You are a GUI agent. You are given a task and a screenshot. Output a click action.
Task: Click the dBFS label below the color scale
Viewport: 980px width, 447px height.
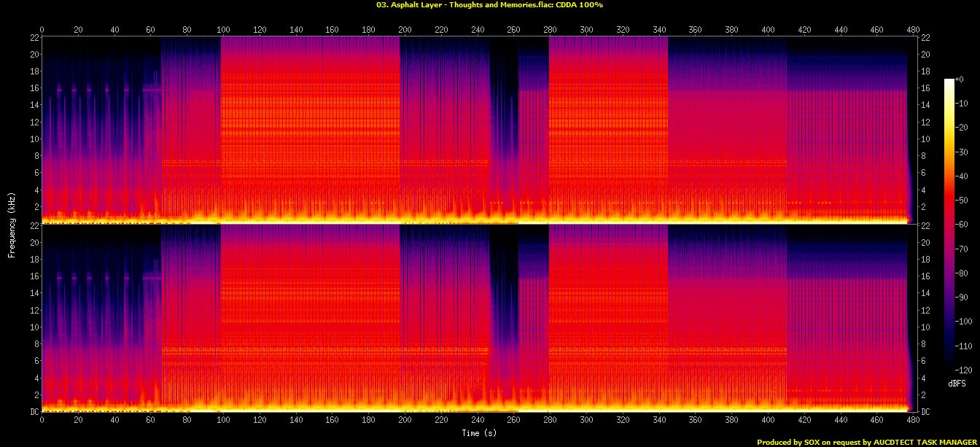click(957, 383)
